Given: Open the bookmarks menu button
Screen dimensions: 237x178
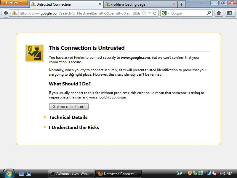Looking at the screenshot, I should [230, 13].
